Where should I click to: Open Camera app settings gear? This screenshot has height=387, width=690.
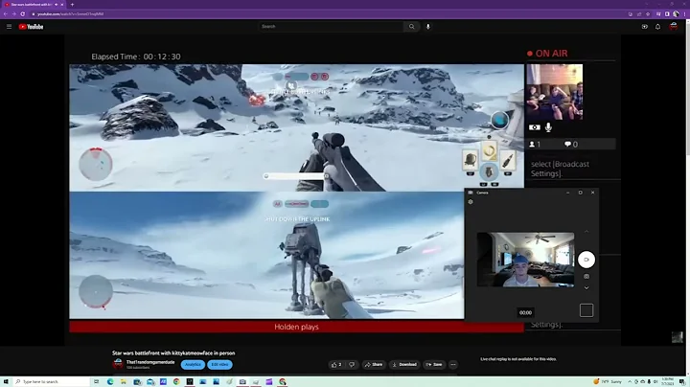pos(471,202)
